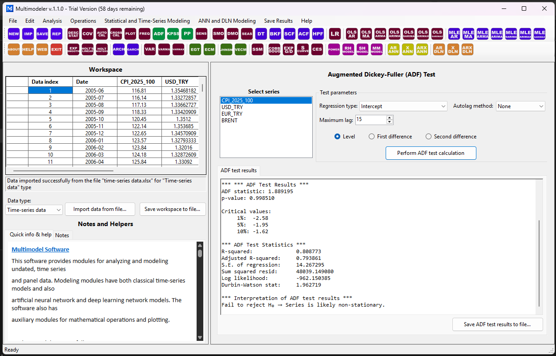This screenshot has height=356, width=556.
Task: Open the SEAS seasonality tool
Action: (x=247, y=34)
